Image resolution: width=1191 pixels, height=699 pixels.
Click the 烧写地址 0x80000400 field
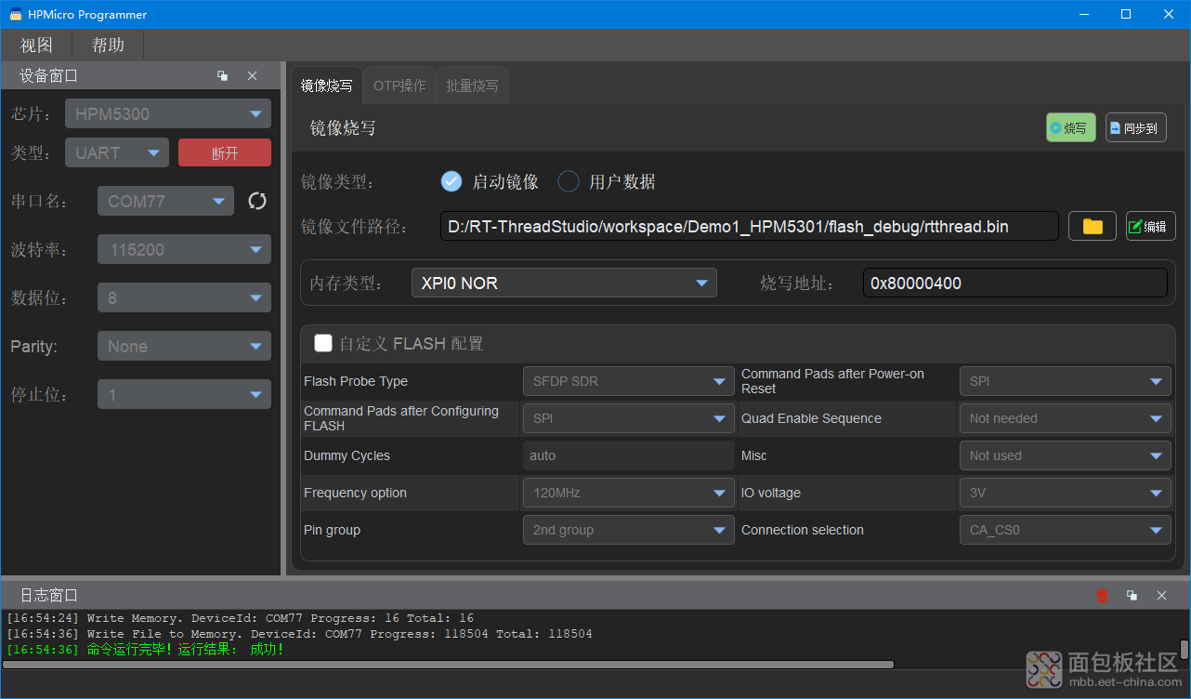point(1014,283)
